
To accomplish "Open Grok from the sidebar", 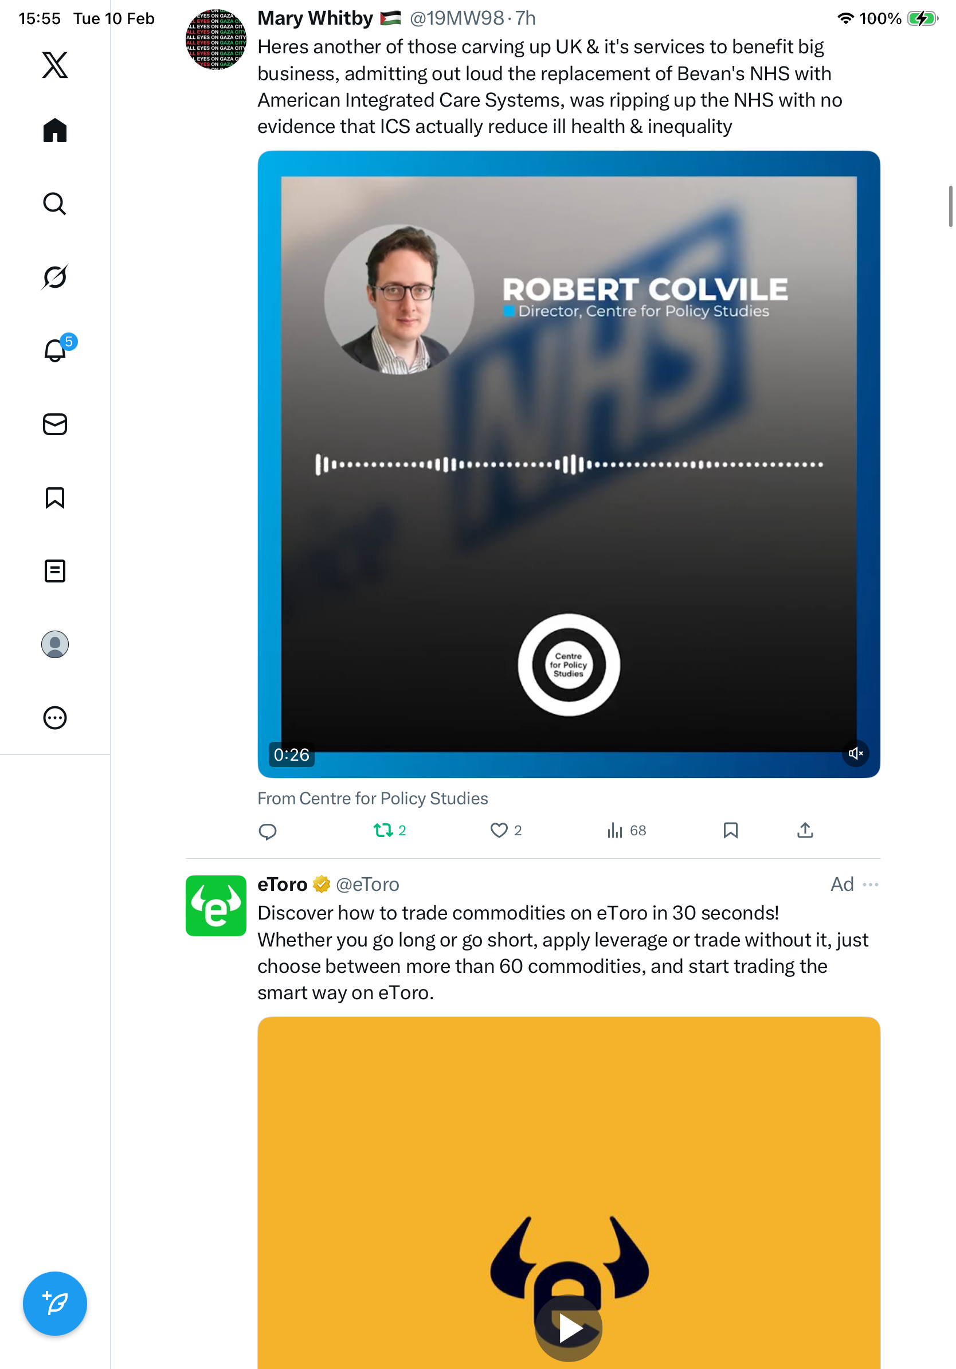I will coord(55,277).
